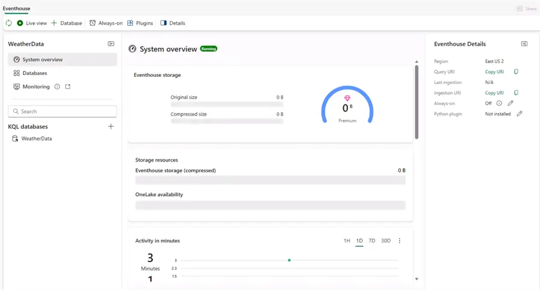Edit the Always-on setting pencil icon

511,103
